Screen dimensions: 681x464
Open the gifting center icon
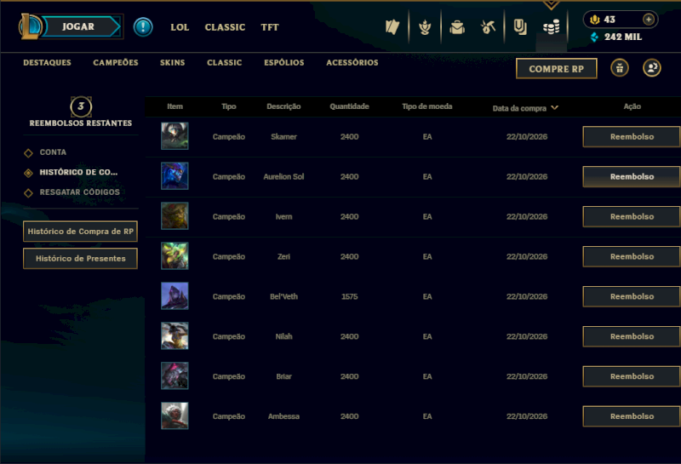point(620,68)
